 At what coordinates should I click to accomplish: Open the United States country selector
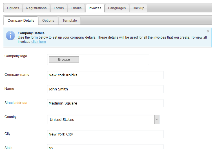coord(103,119)
